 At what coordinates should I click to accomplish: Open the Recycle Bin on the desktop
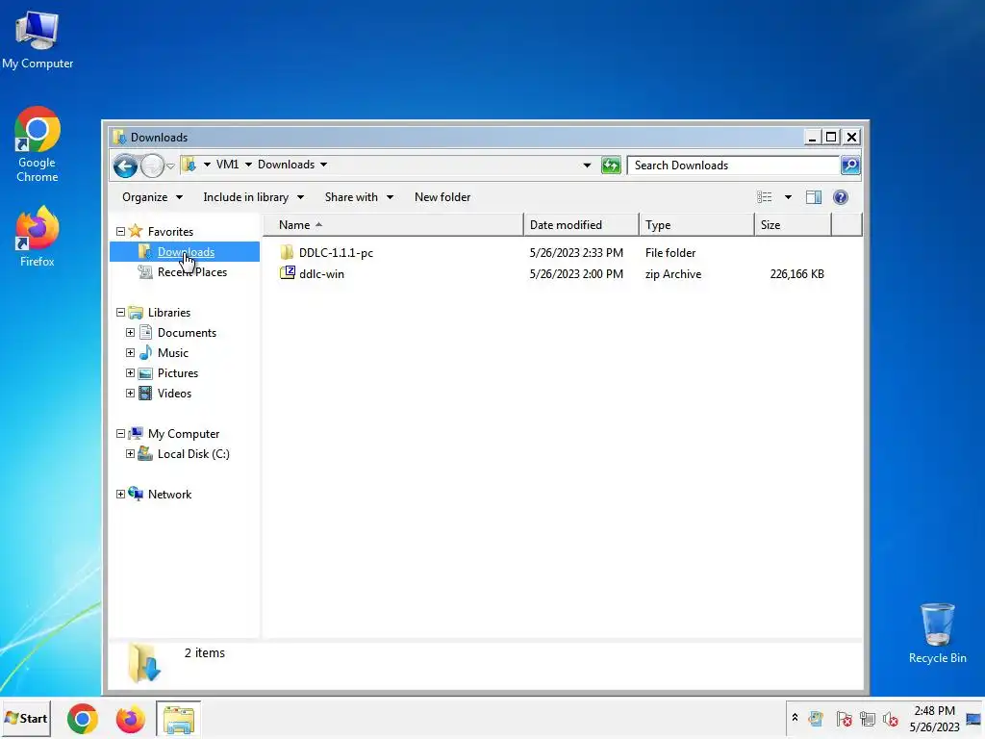coord(937,633)
